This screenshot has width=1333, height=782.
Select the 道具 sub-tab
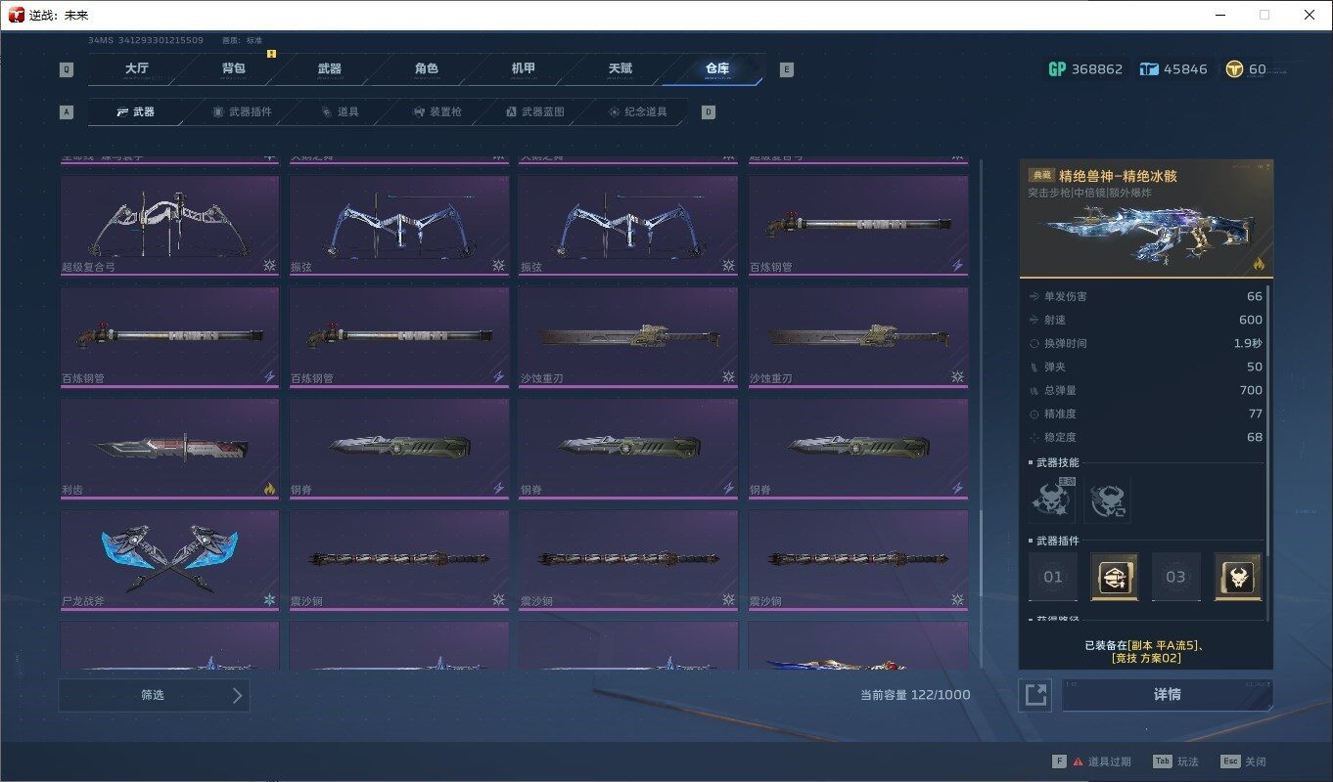pyautogui.click(x=341, y=112)
